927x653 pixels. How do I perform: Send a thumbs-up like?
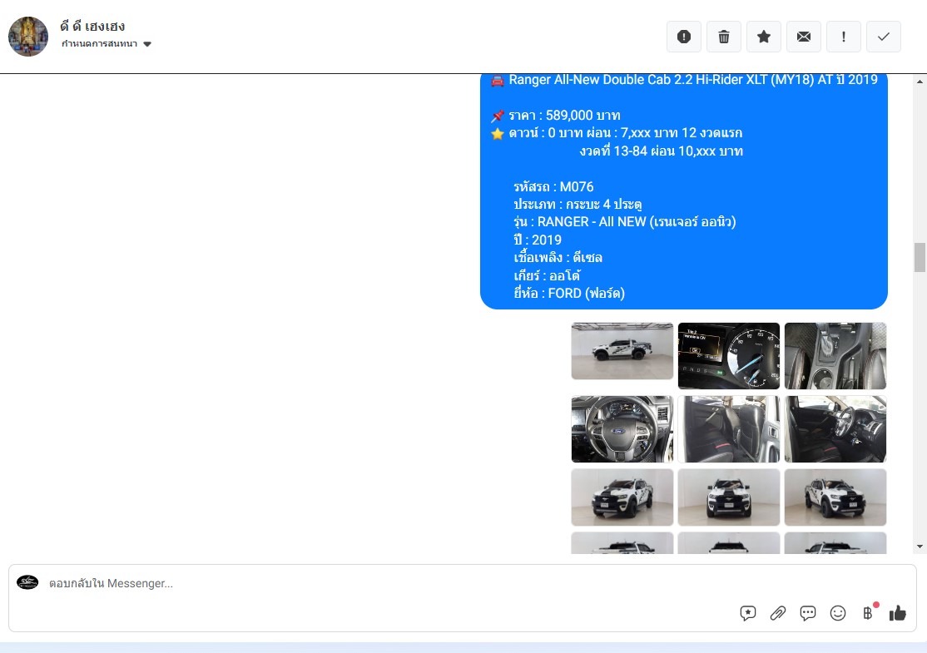click(x=897, y=613)
